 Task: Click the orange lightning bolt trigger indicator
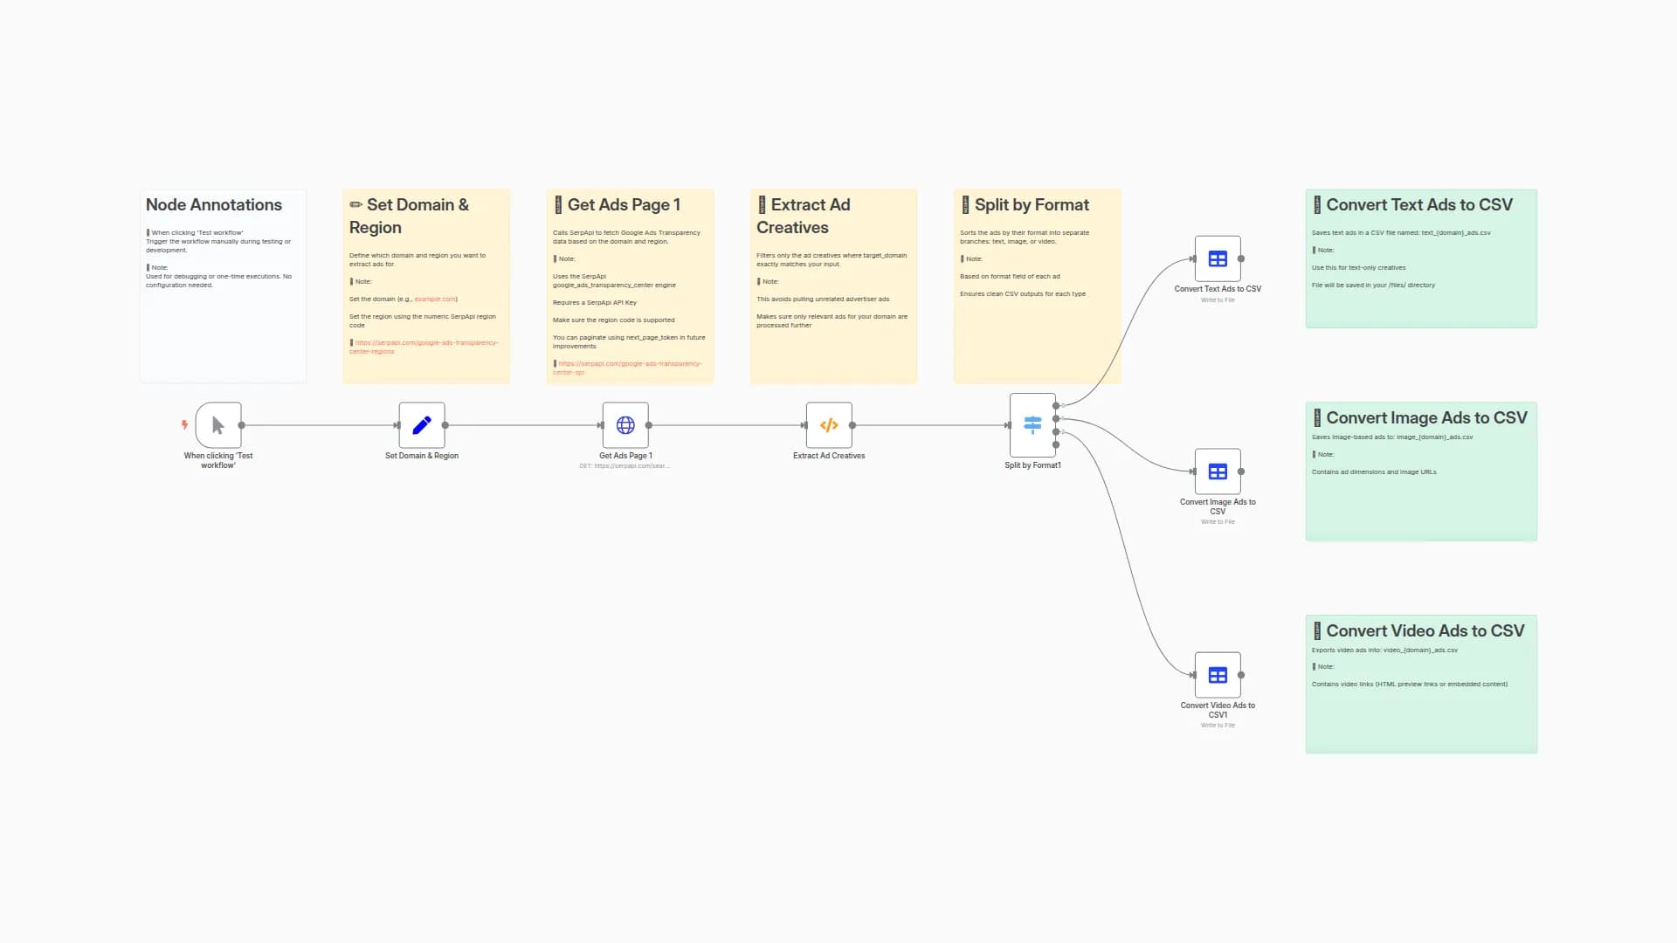pos(184,425)
